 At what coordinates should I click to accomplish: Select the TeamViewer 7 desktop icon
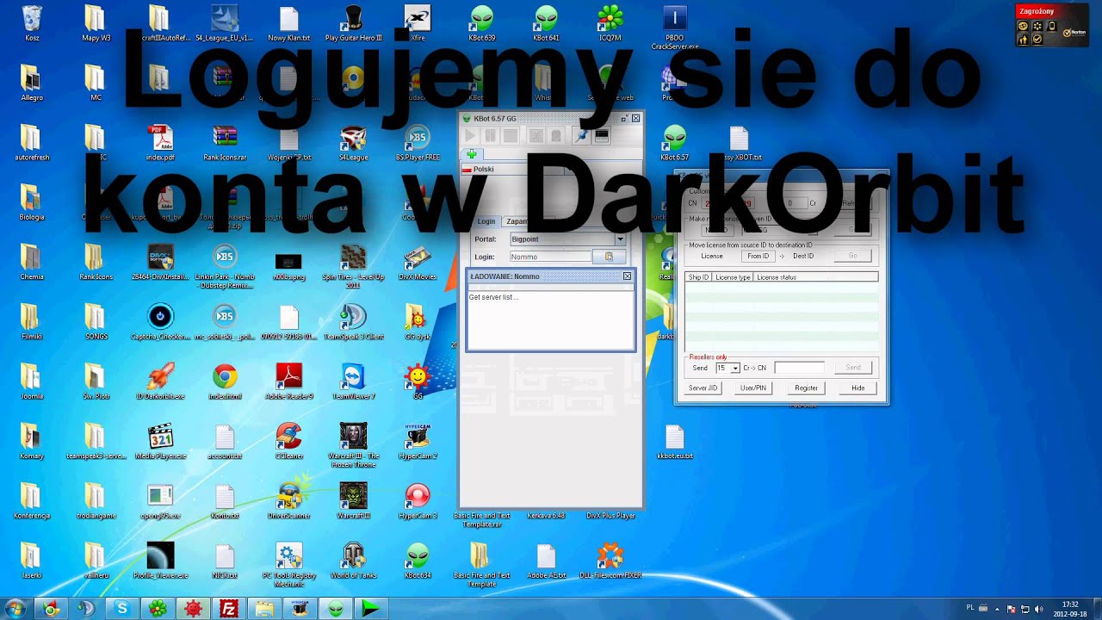tap(353, 381)
